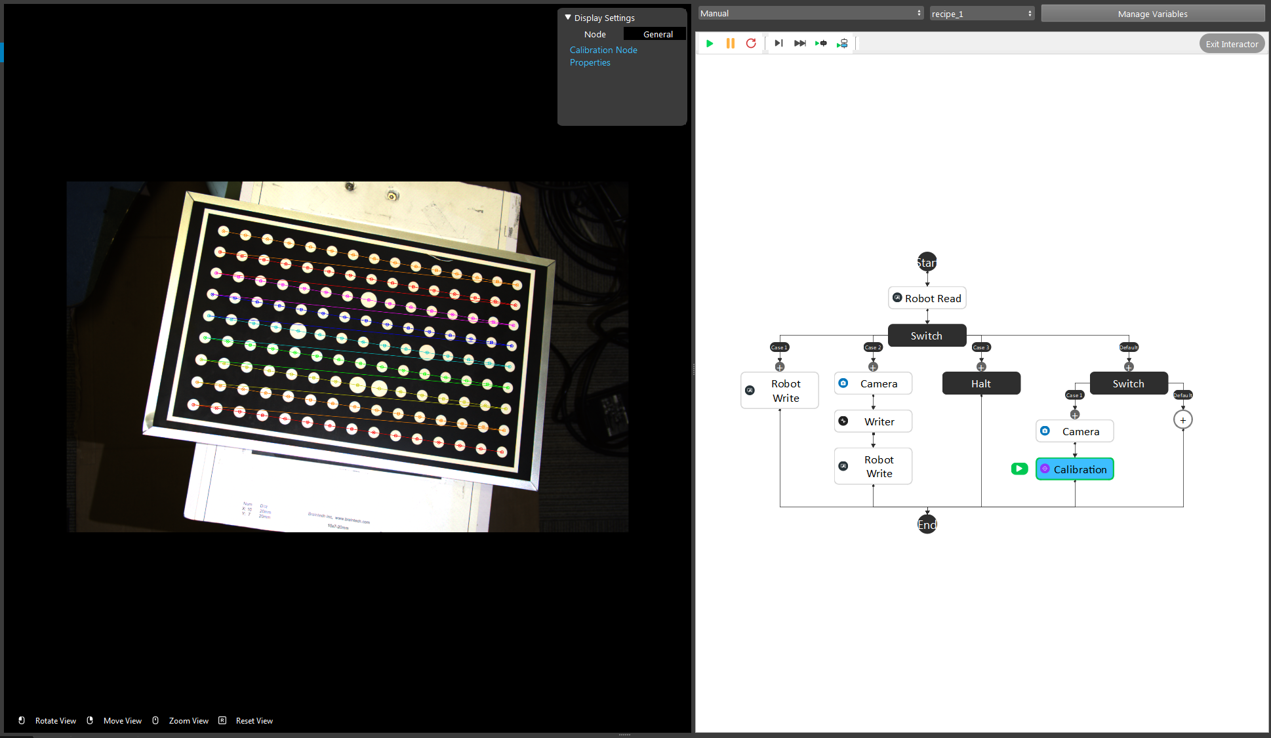Click the Fast Forward button in toolbar
Viewport: 1271px width, 738px height.
[x=799, y=42]
